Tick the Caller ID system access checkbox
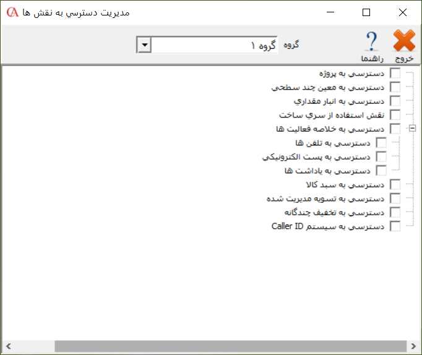 (395, 226)
